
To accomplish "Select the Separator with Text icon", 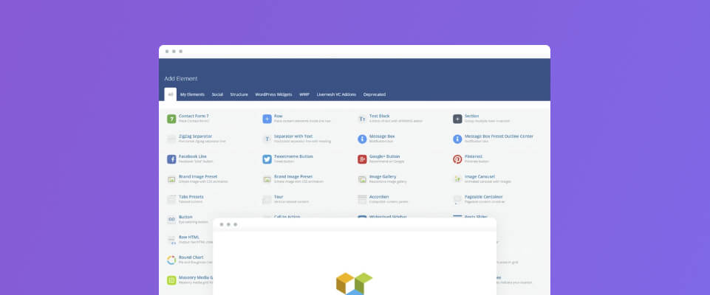I will [x=267, y=139].
